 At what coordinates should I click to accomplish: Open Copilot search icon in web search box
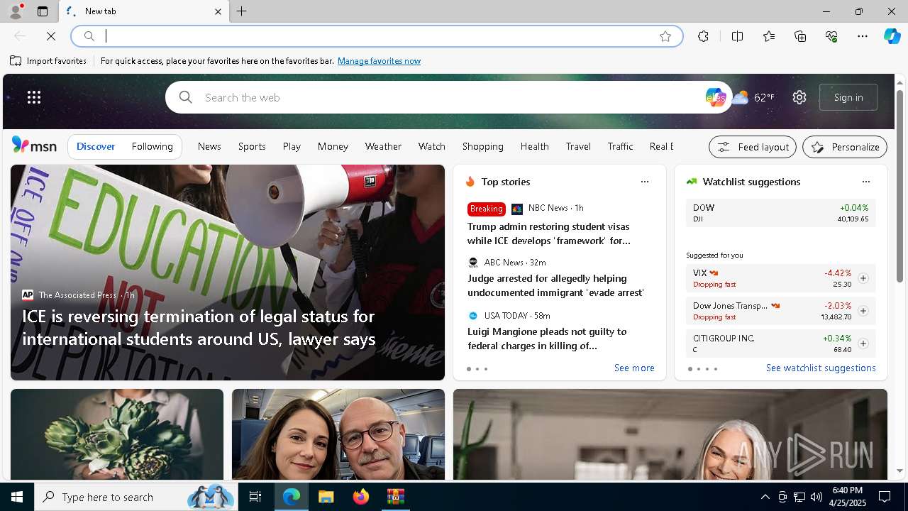pos(715,97)
